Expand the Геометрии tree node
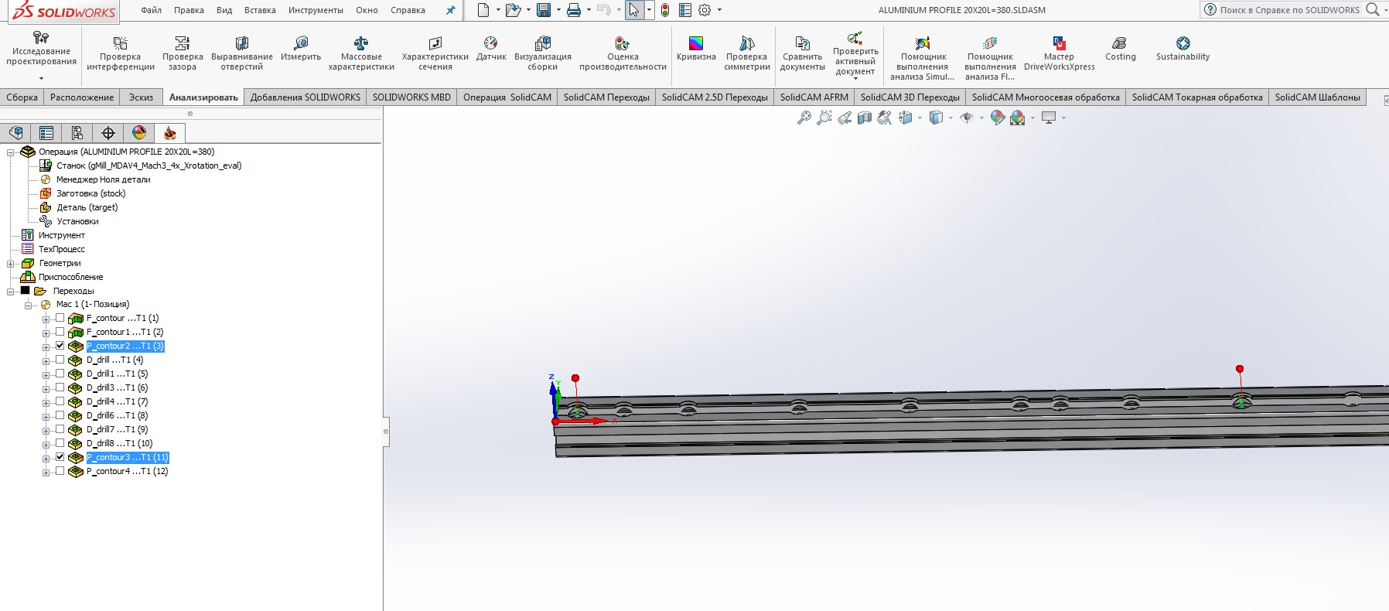The height and width of the screenshot is (611, 1389). point(11,264)
